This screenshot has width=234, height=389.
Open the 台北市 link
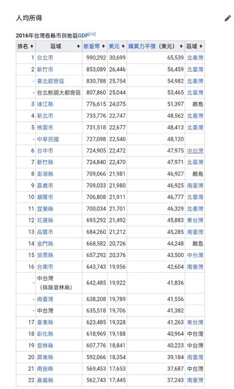click(45, 58)
